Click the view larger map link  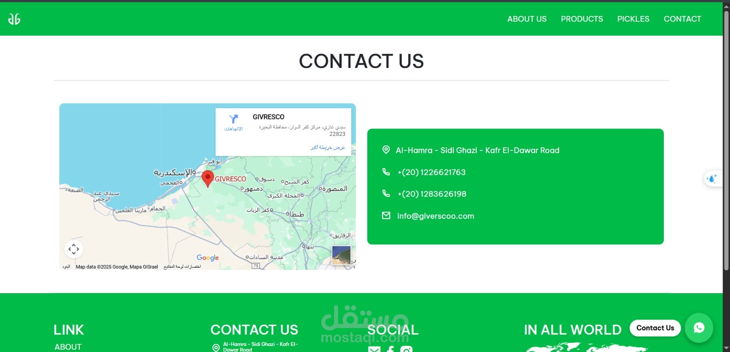(x=328, y=147)
